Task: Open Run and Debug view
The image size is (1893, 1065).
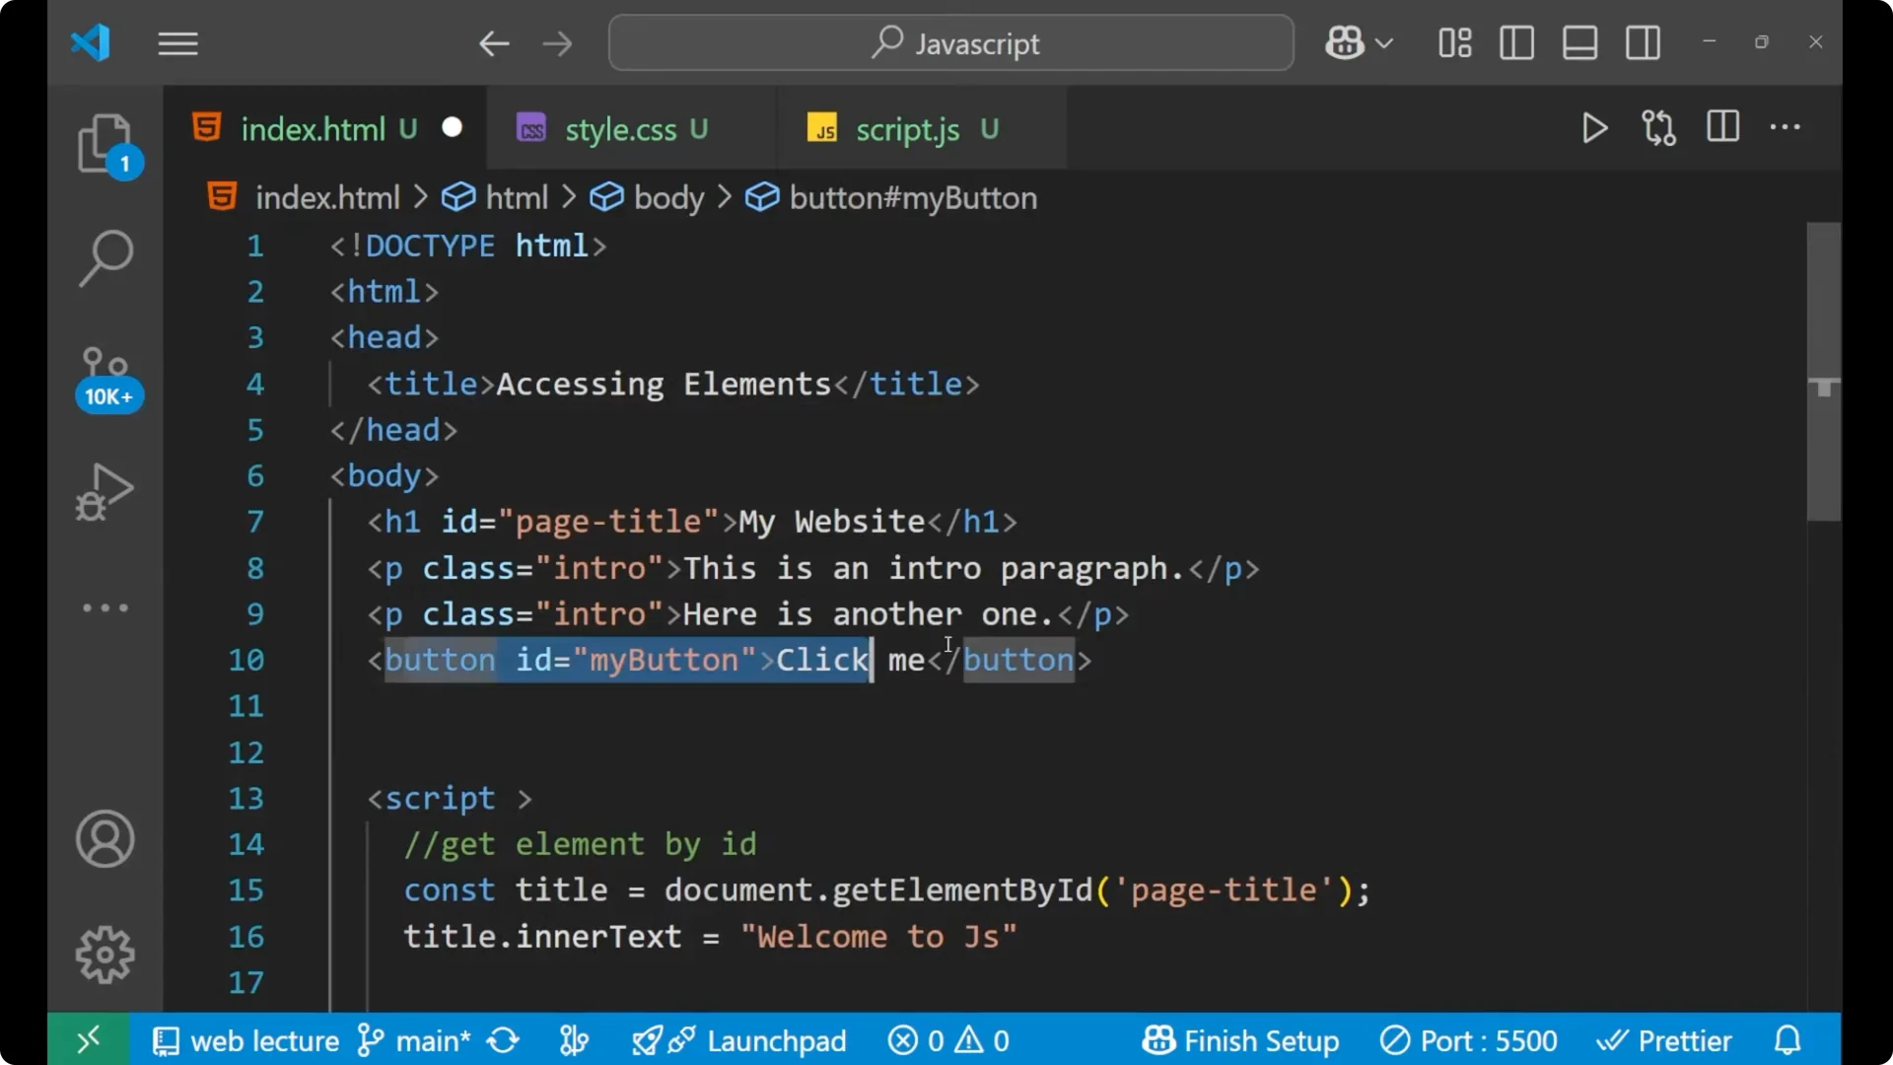Action: pyautogui.click(x=103, y=491)
